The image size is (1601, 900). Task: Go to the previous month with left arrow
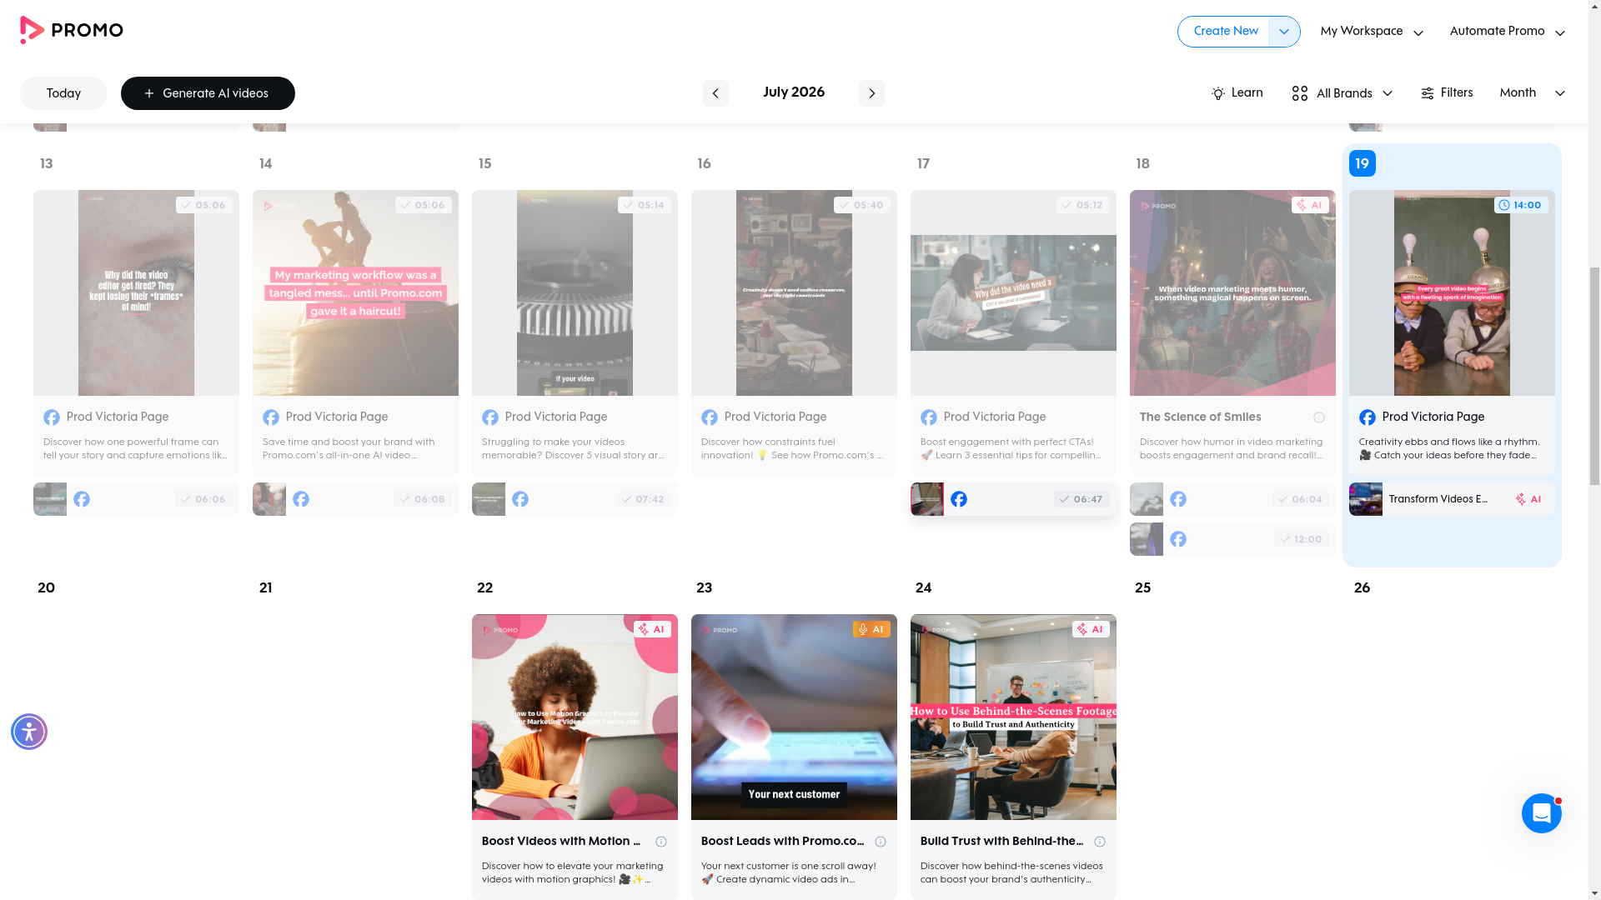tap(715, 93)
